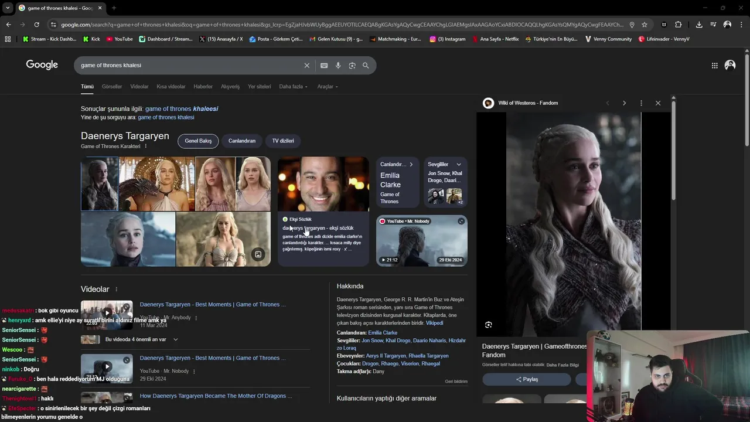Clear the search box with the X icon
Viewport: 750px width, 422px height.
(306, 66)
